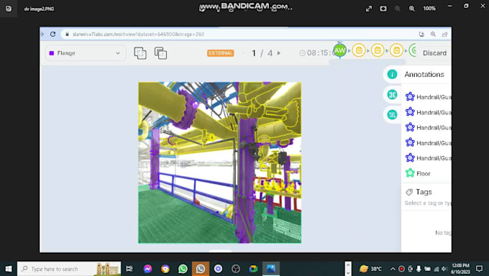Click the zoom in magnifier in viewer
Image resolution: width=489 pixels, height=276 pixels.
411,9
